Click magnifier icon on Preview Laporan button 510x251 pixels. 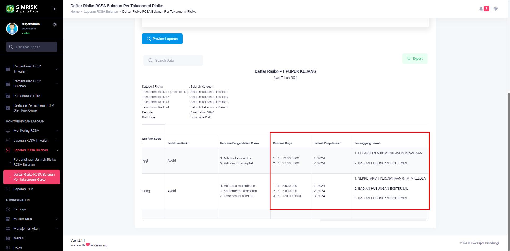[x=149, y=39]
